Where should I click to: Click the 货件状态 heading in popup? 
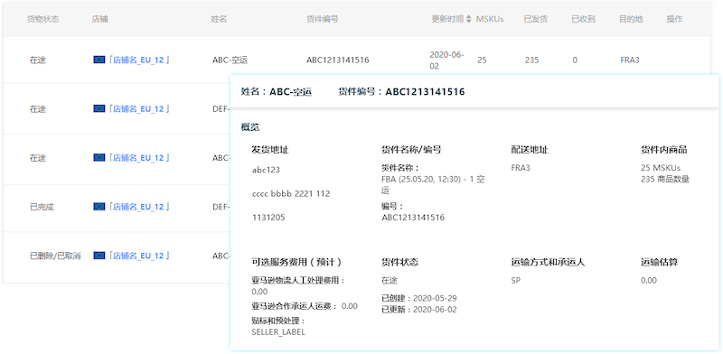[x=399, y=262]
